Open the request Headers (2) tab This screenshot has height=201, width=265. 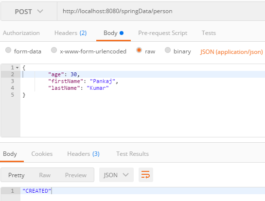[71, 33]
